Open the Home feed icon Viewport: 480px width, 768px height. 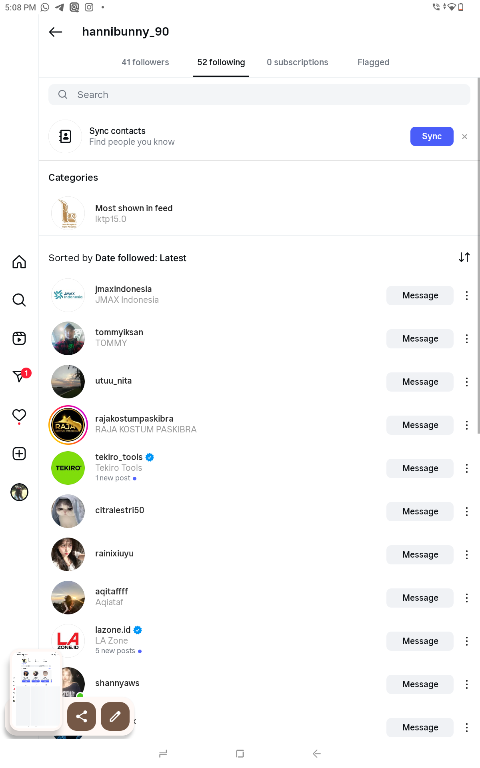pyautogui.click(x=19, y=262)
